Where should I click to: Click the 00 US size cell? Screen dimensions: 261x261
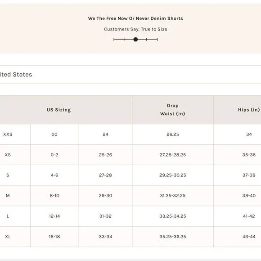(54, 135)
